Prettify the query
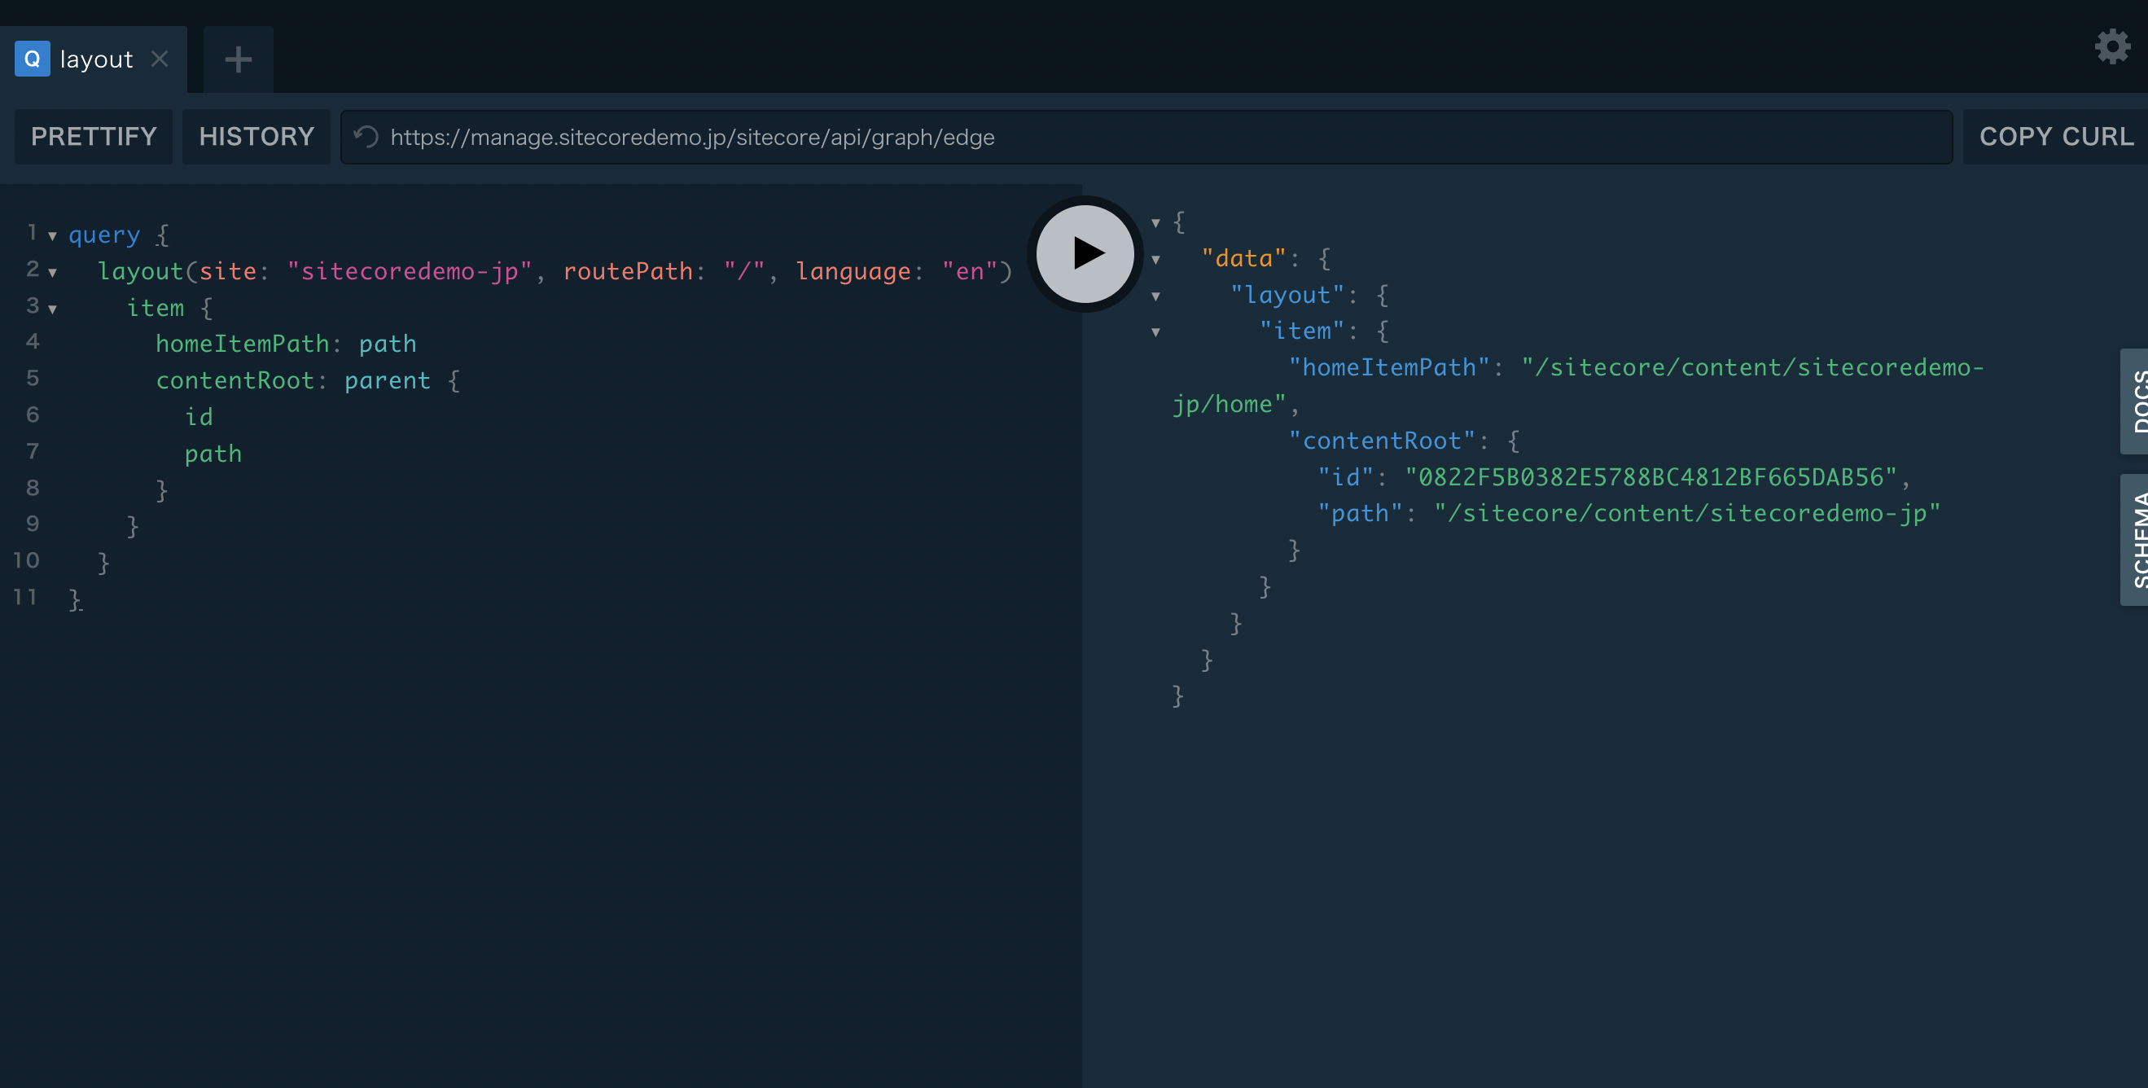This screenshot has height=1088, width=2148. 94,137
